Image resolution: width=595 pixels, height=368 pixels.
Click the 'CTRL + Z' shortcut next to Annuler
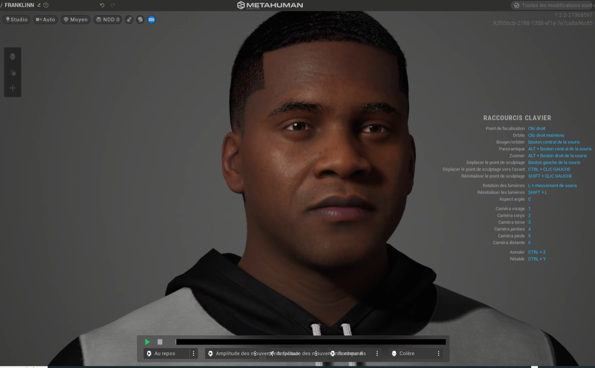537,253
